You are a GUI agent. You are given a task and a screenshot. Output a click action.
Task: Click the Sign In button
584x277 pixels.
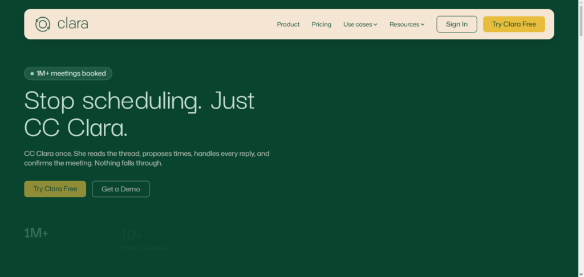(457, 24)
